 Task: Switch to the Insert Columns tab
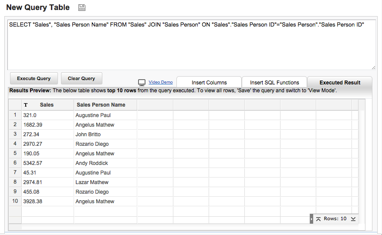[209, 82]
